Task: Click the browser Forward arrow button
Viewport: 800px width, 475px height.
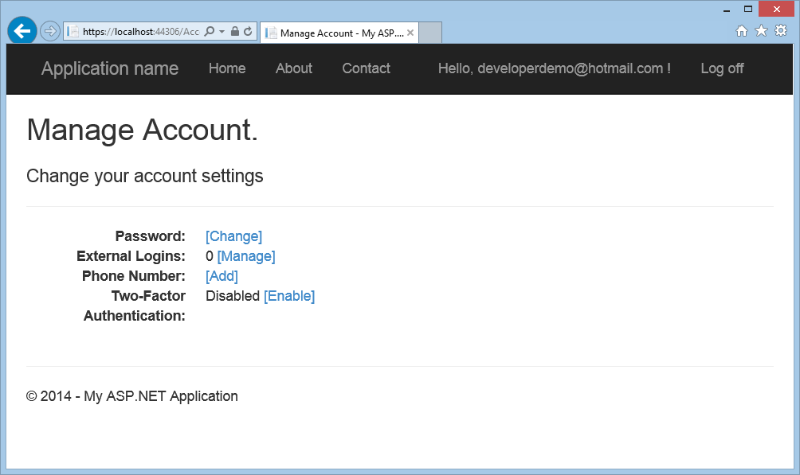Action: click(x=49, y=32)
